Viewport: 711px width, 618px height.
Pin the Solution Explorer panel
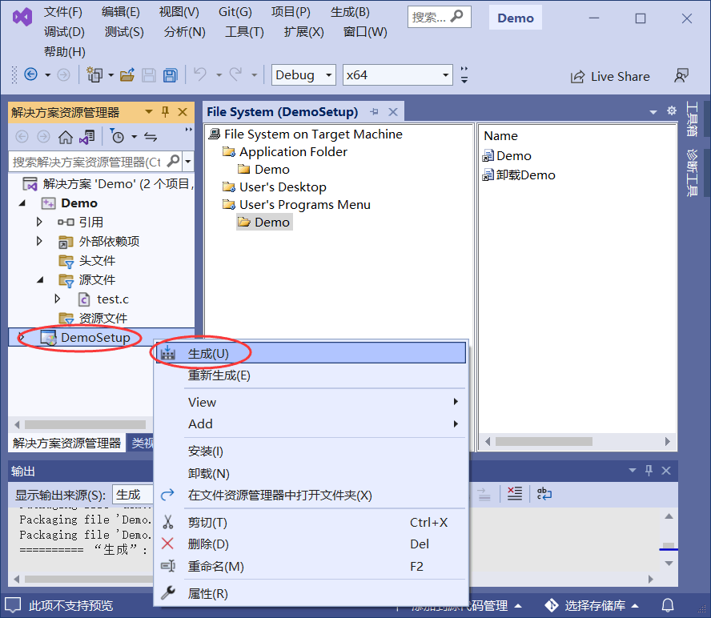tap(166, 112)
